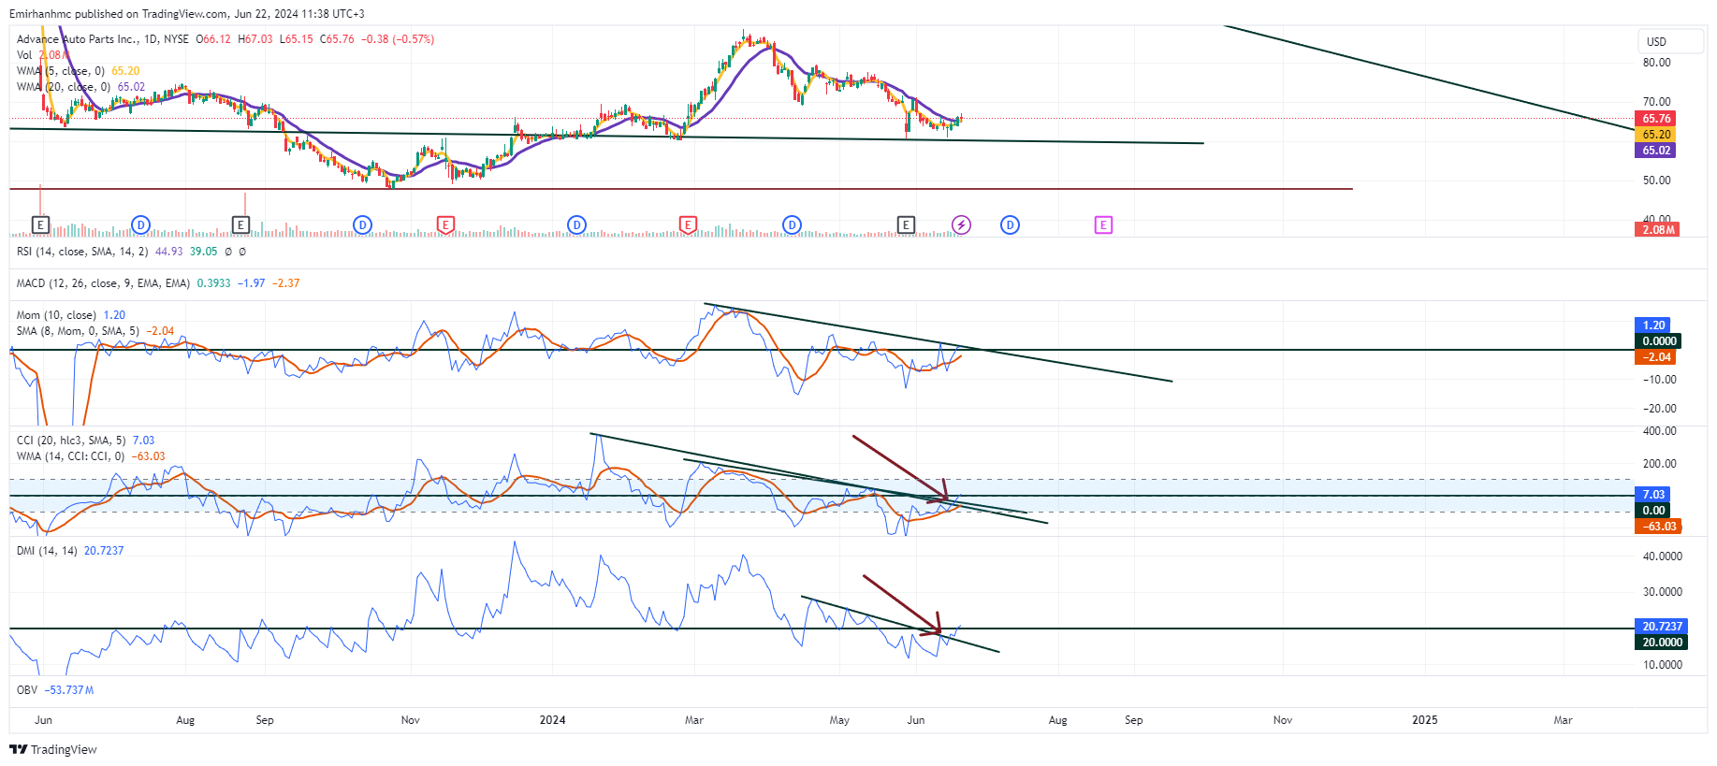
Task: Click the dark 20.0000 level label
Action: (x=1662, y=643)
